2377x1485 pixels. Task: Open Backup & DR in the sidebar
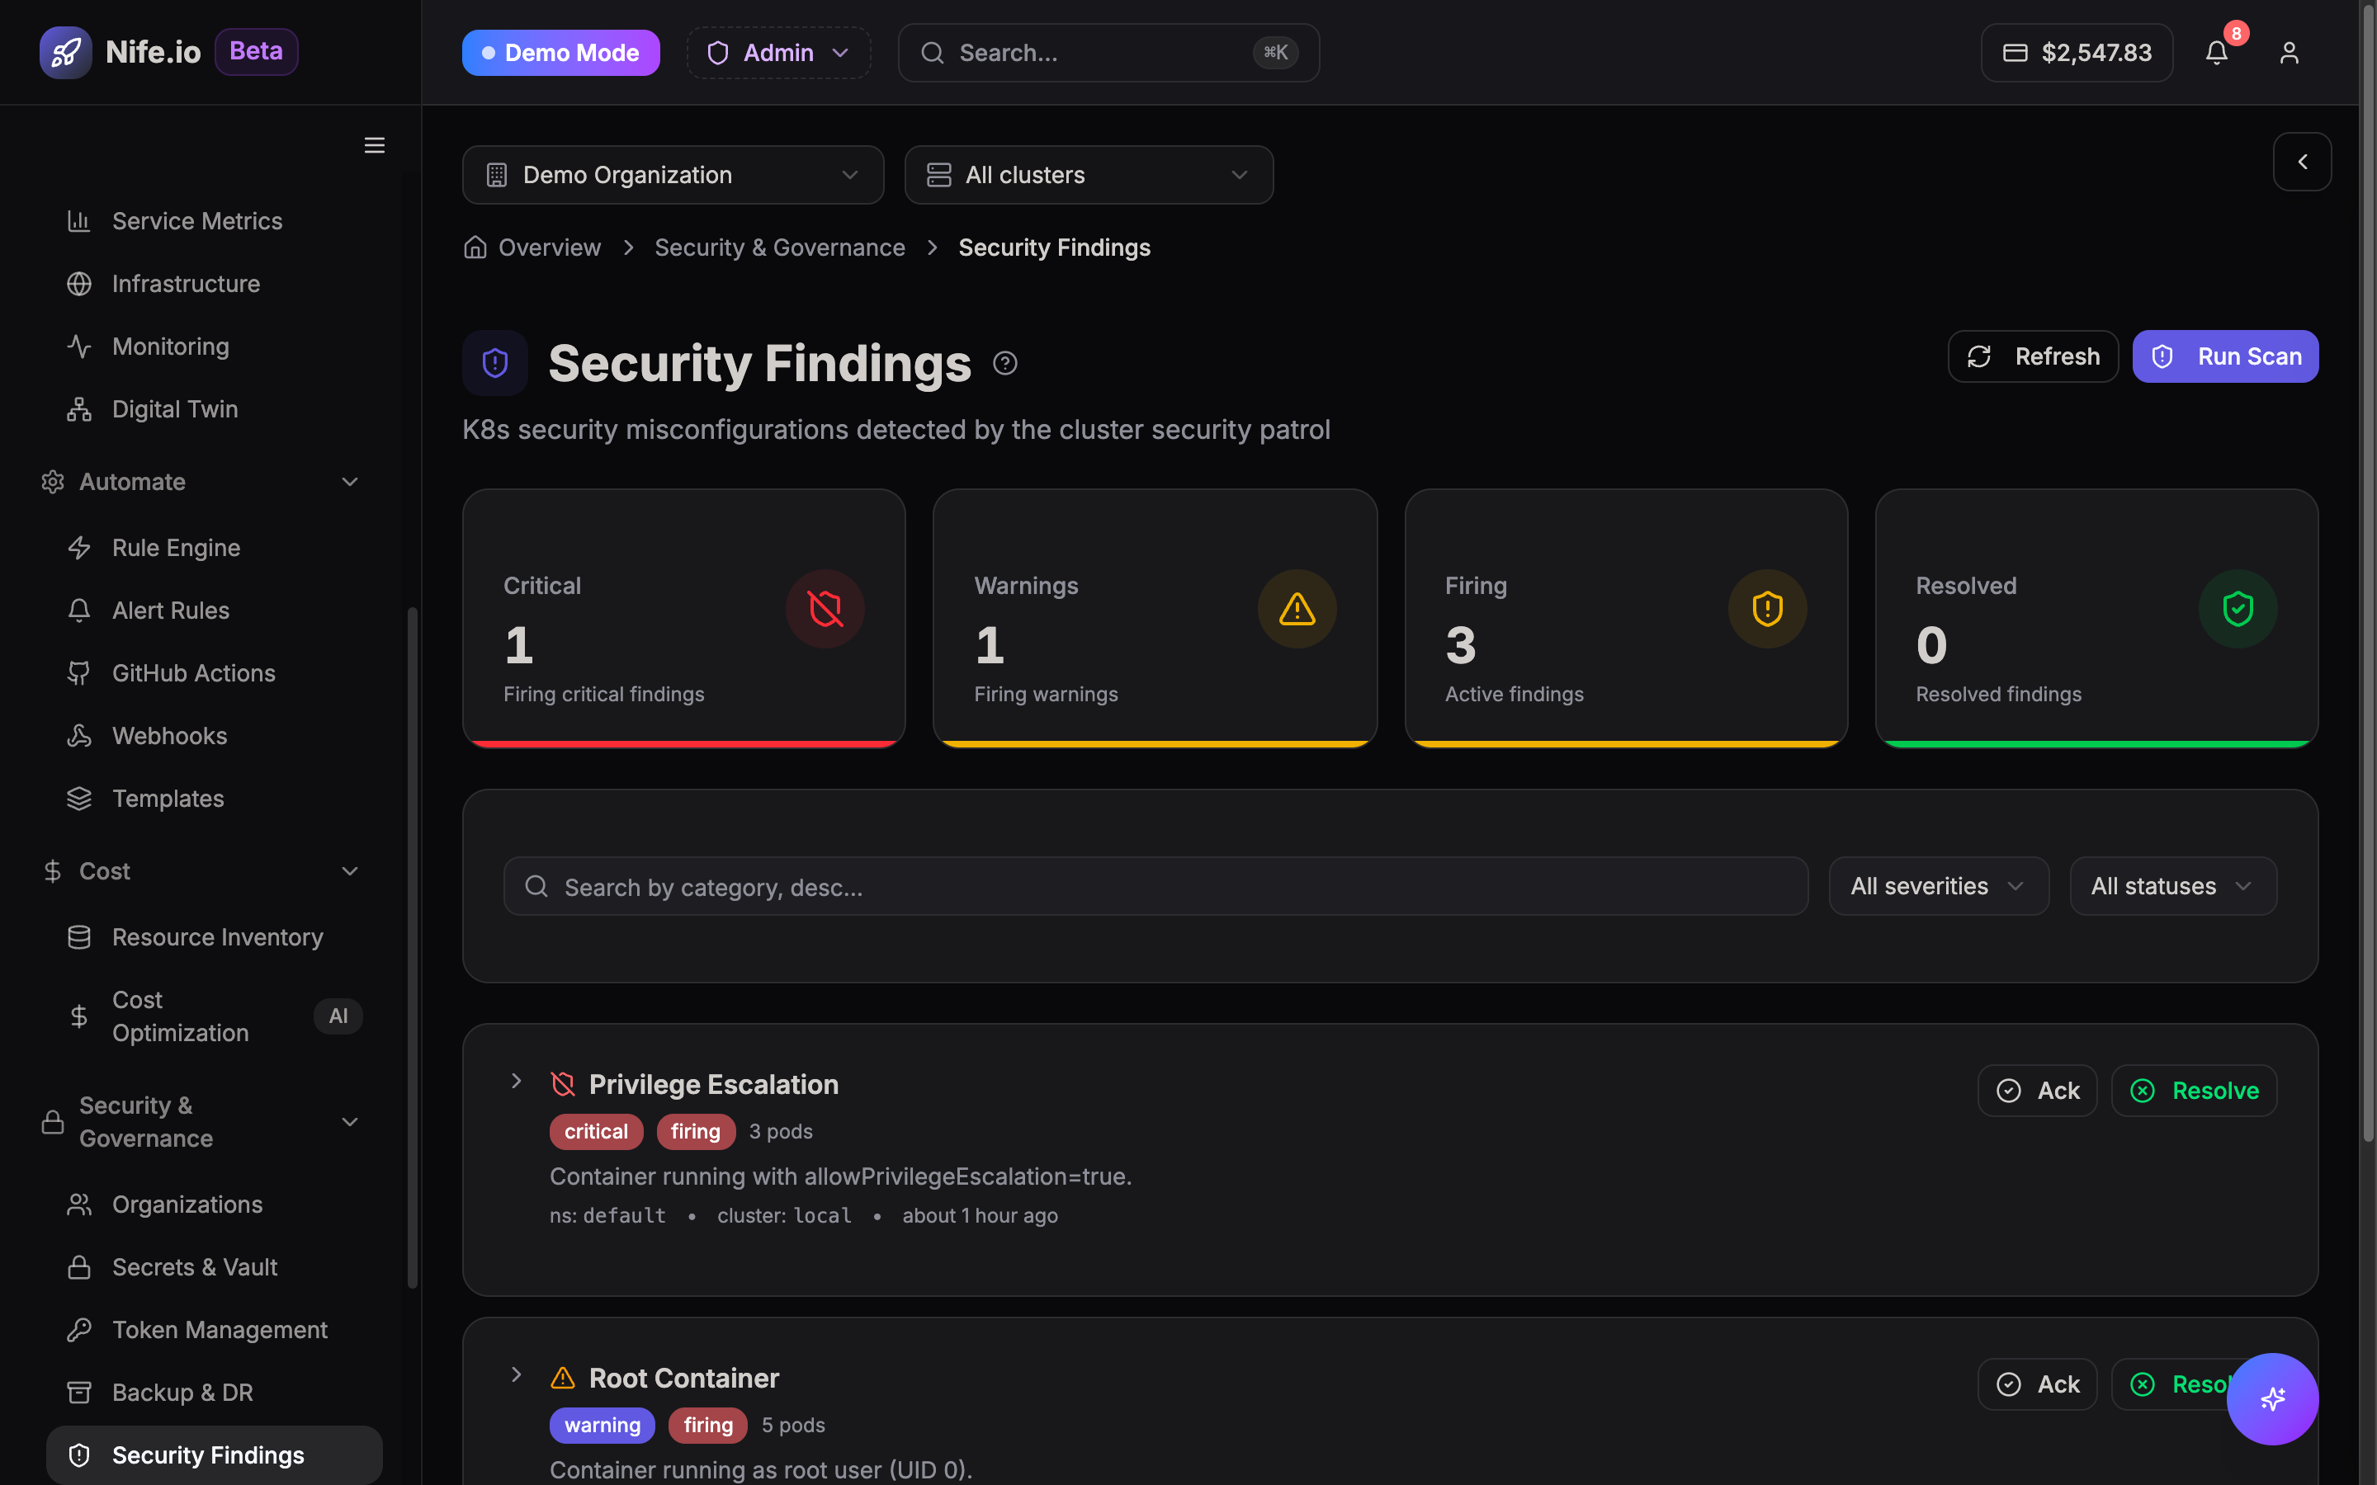[x=213, y=1393]
